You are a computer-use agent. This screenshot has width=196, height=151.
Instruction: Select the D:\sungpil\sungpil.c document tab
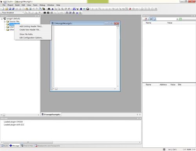tap(51, 114)
